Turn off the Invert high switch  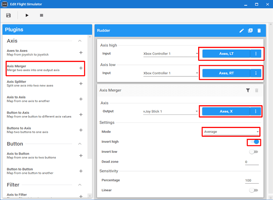(254, 142)
